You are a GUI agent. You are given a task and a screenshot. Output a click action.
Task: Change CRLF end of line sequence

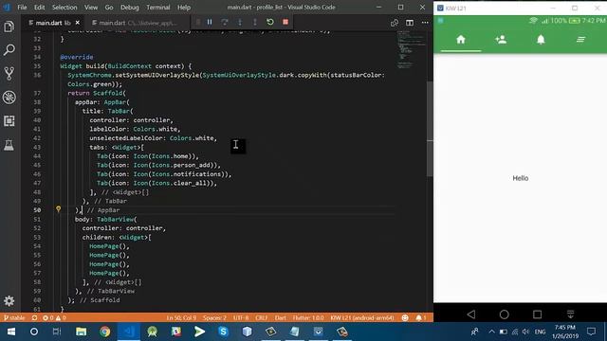pyautogui.click(x=262, y=318)
